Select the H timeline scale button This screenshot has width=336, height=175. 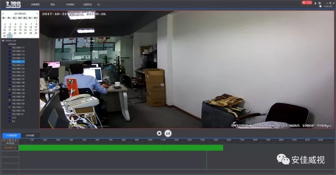[4, 140]
